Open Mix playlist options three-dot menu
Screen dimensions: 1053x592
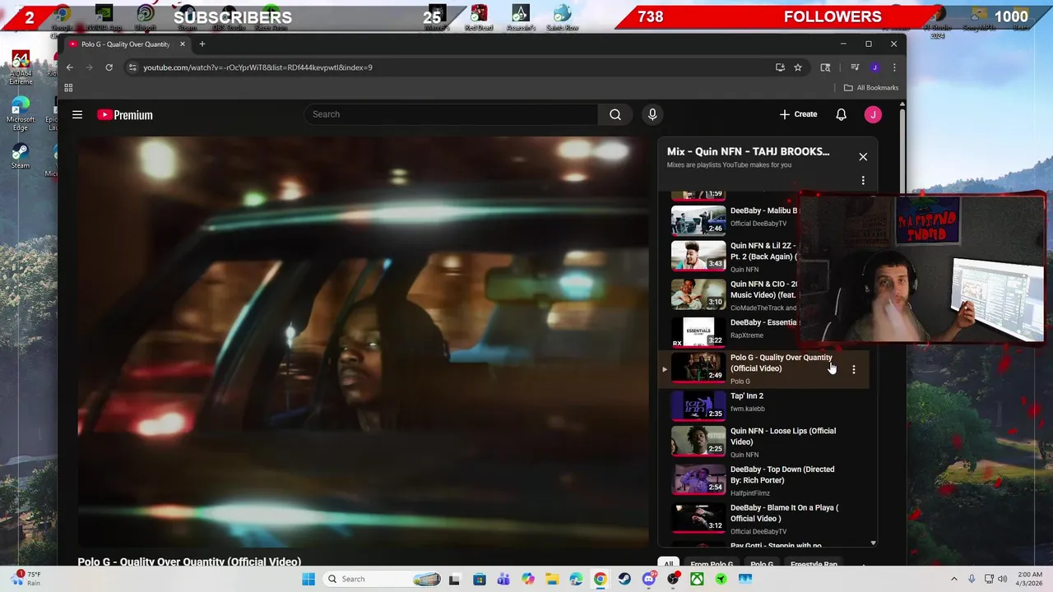tap(863, 180)
